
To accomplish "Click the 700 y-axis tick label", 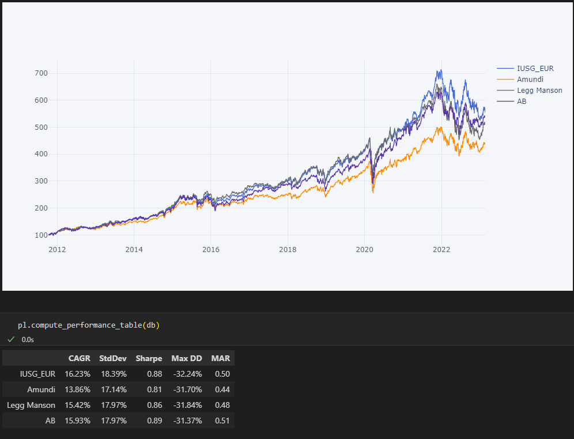I will (x=40, y=73).
